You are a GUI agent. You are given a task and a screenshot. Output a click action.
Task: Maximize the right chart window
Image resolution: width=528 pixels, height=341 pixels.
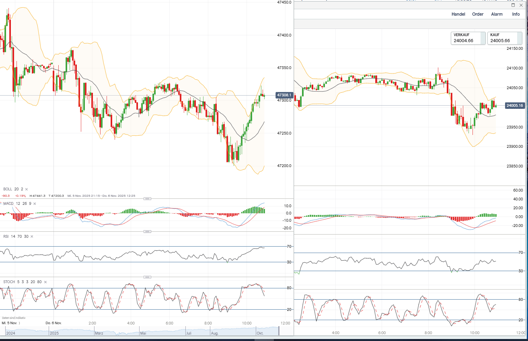point(513,5)
